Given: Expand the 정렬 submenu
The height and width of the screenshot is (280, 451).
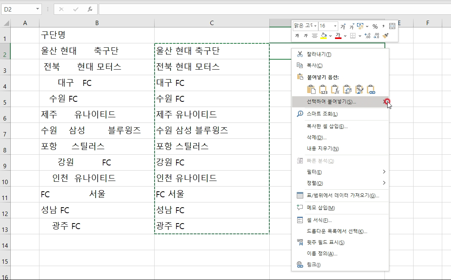Looking at the screenshot, I should click(384, 183).
